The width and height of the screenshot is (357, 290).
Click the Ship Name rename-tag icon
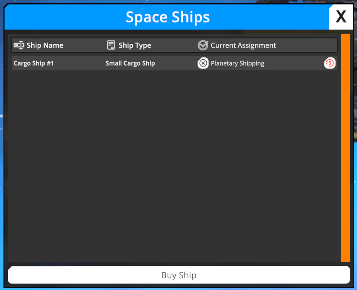(19, 45)
